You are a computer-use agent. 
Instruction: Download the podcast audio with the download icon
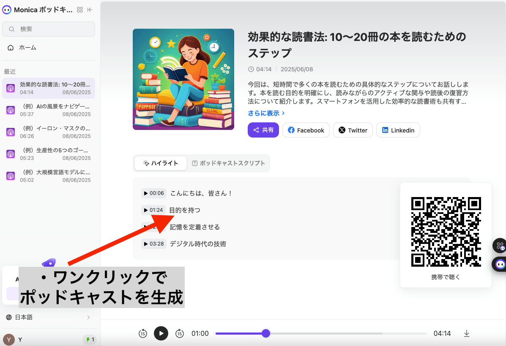[x=467, y=333]
